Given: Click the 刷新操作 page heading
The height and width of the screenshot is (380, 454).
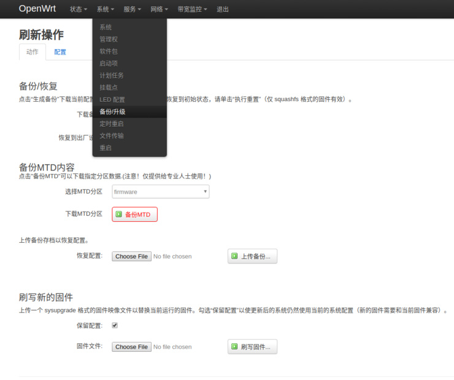Looking at the screenshot, I should click(41, 35).
